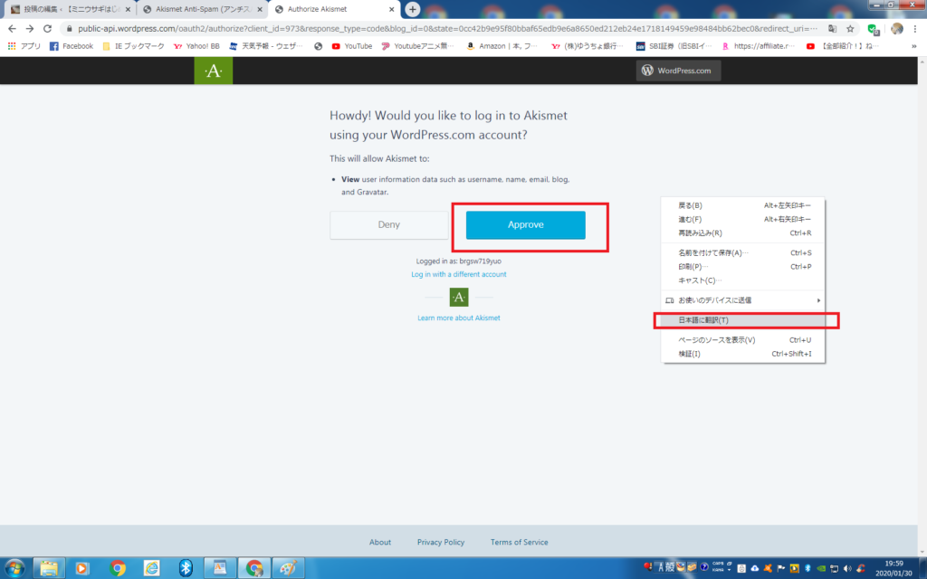Open the Paint app from the taskbar
This screenshot has height=579, width=927.
[x=289, y=567]
